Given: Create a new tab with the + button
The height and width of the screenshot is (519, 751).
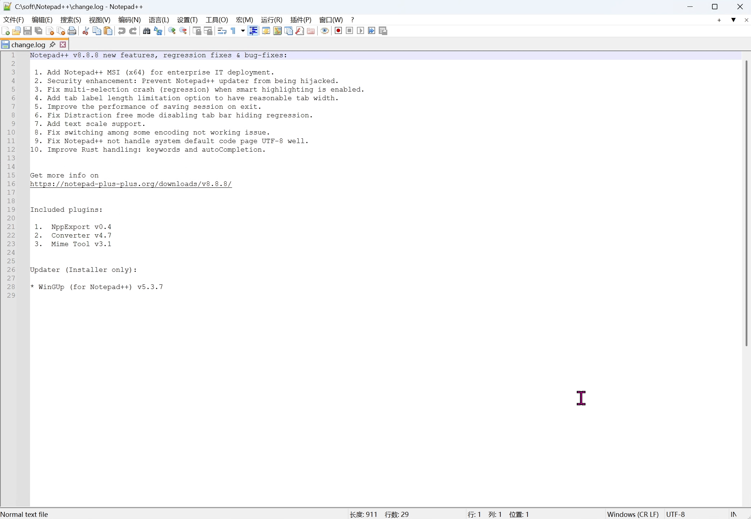Looking at the screenshot, I should pos(719,20).
